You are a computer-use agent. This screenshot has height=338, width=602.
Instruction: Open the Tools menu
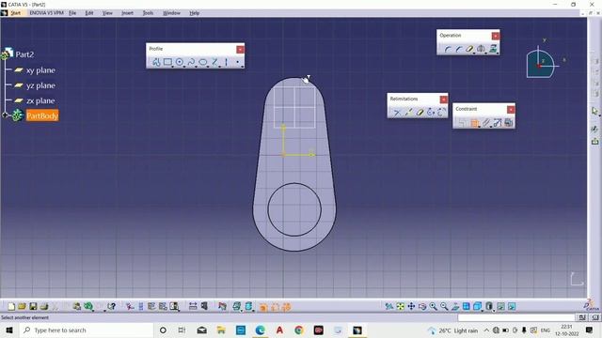click(x=148, y=13)
